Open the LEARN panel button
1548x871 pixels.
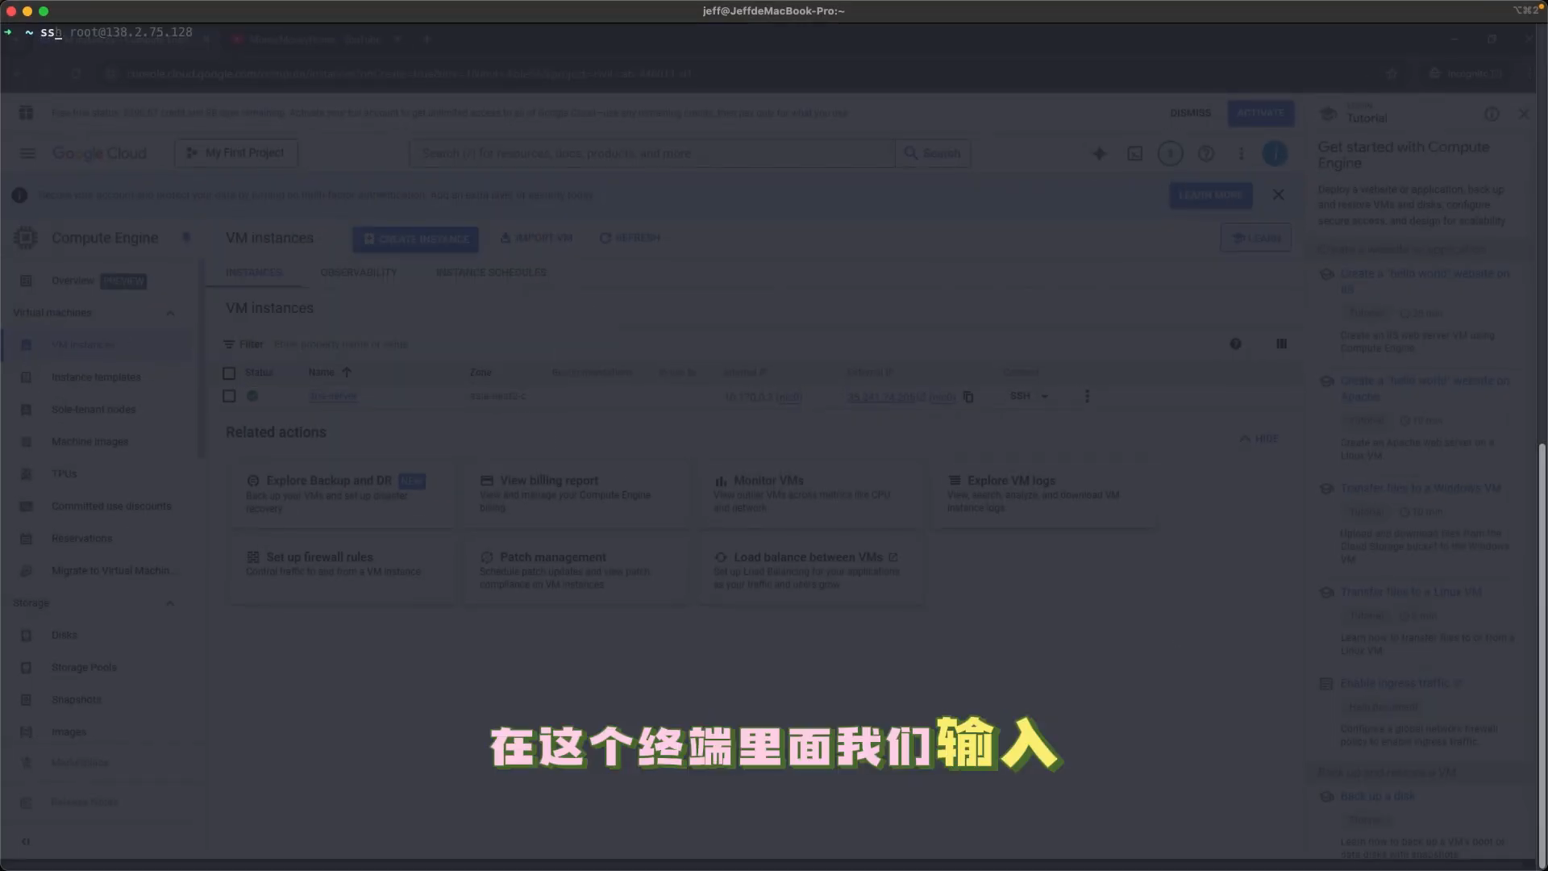tap(1256, 238)
